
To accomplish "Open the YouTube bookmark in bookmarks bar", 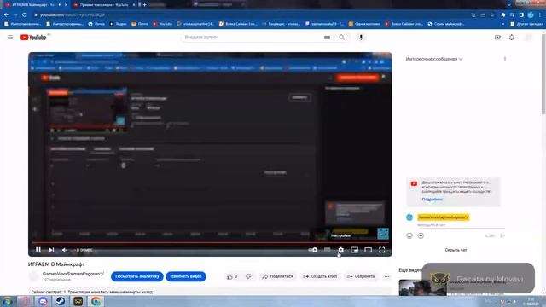I will (163, 24).
